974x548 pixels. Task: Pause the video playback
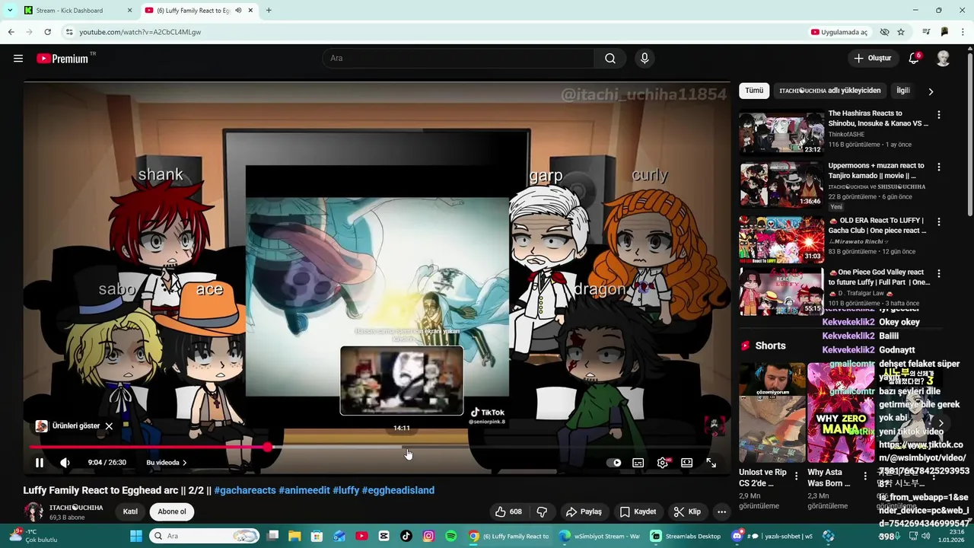click(40, 463)
